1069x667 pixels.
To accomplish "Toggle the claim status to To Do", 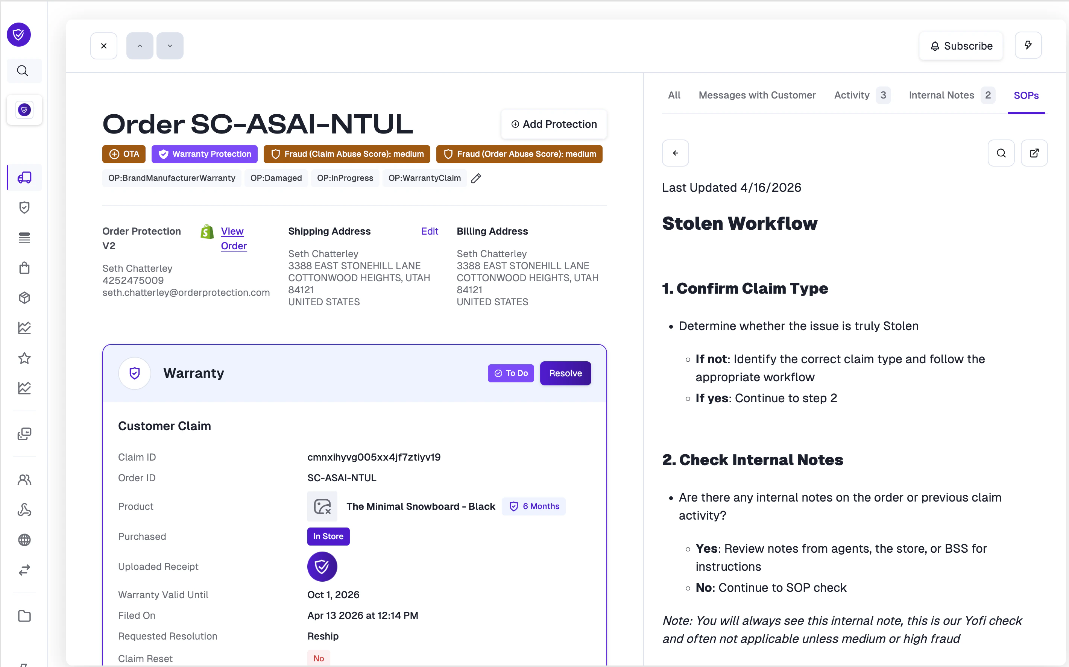I will click(x=510, y=373).
